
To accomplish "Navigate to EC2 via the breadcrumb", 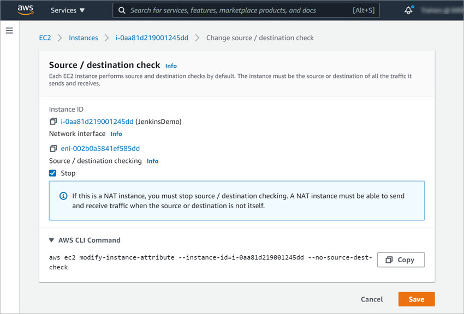I will coord(45,38).
